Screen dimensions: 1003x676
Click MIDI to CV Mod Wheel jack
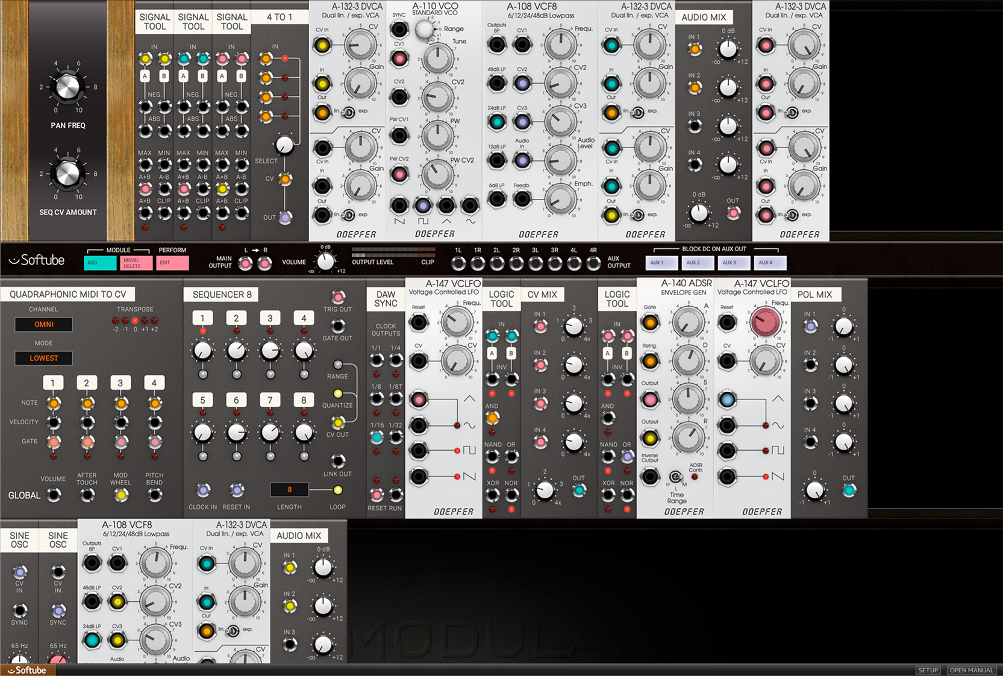tap(121, 495)
